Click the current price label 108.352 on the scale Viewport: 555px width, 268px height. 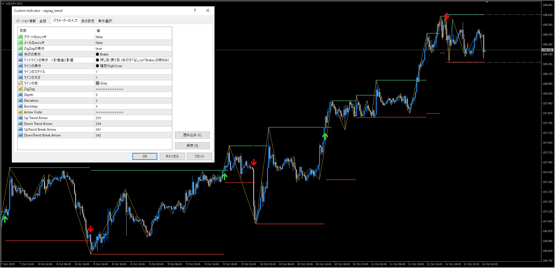pyautogui.click(x=547, y=50)
